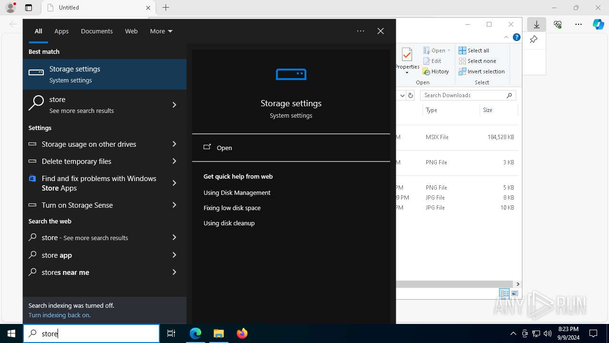Switch Explorer to details view icon
Screen dimensions: 609x343
coord(504,293)
